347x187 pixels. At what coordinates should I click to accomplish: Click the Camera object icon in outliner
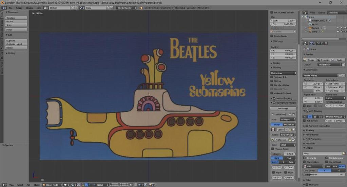pos(310,28)
